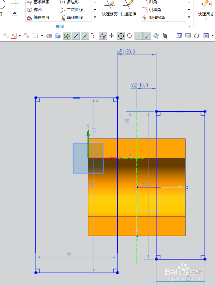Click the pan view hand icon
This screenshot has height=286, width=215.
click(188, 36)
